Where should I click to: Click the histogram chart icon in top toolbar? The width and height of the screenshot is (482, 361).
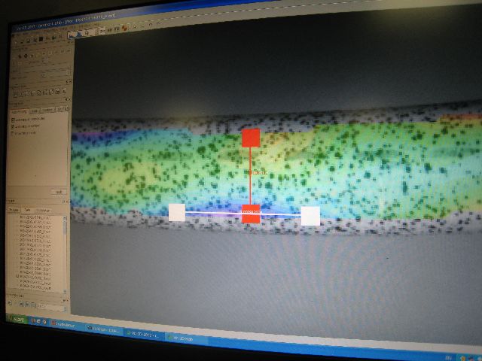[72, 35]
